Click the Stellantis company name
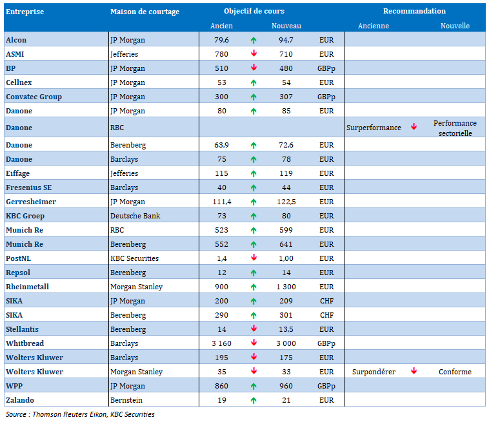The height and width of the screenshot is (422, 489). [x=24, y=329]
